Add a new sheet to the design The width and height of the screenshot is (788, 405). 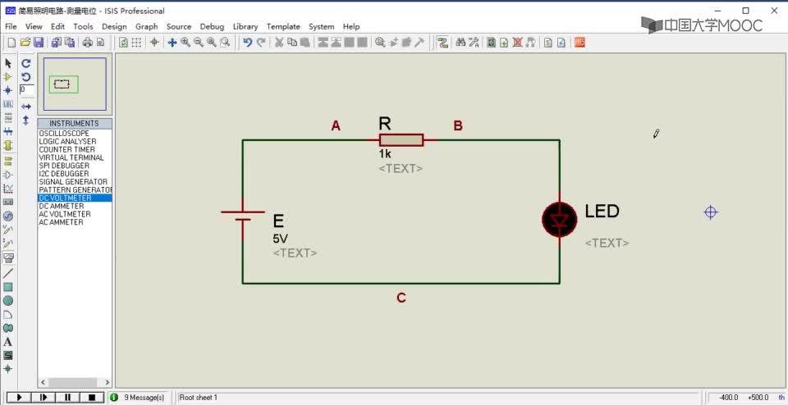tap(504, 43)
